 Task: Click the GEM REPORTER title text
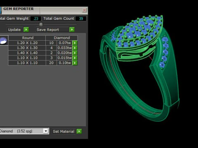19,9
